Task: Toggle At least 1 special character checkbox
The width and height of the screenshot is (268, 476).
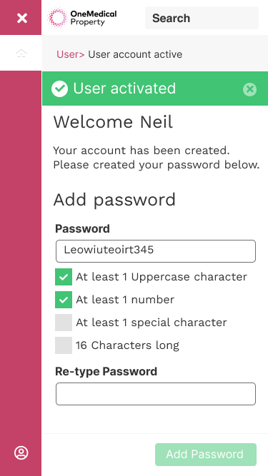Action: coord(64,323)
